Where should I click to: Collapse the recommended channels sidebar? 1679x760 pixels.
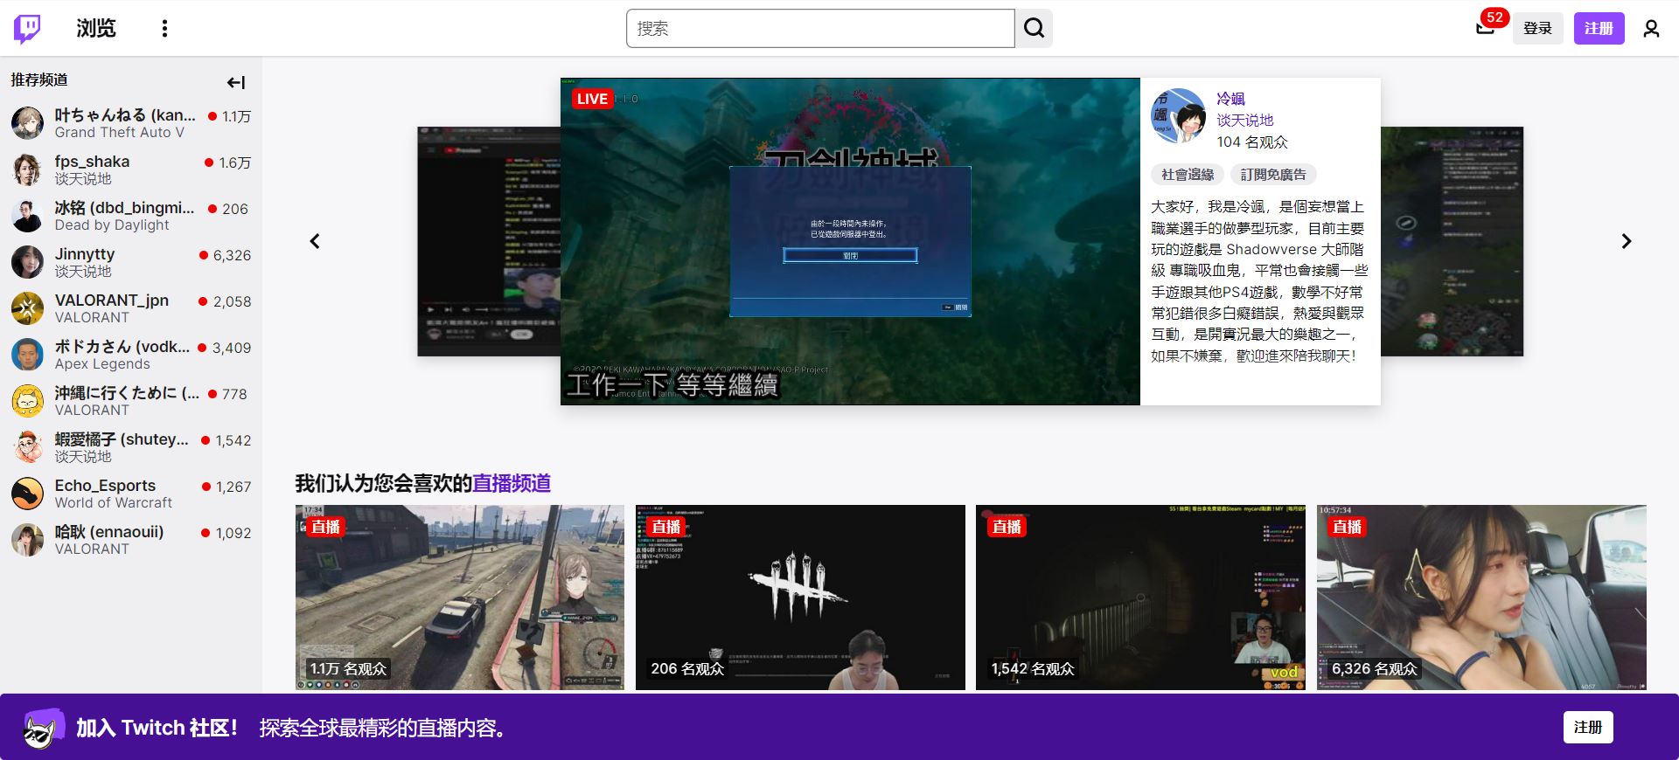(x=236, y=82)
